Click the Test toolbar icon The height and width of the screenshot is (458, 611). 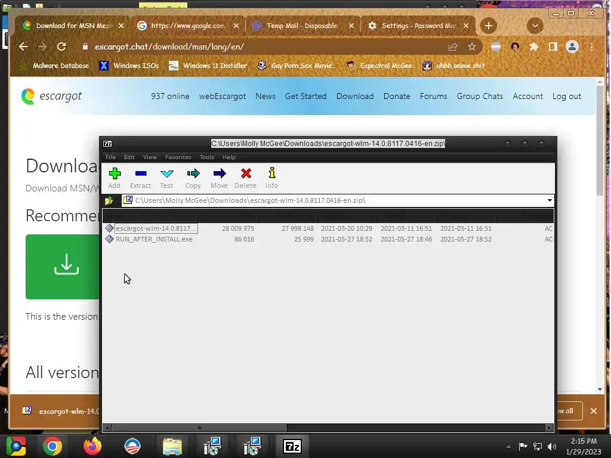167,178
